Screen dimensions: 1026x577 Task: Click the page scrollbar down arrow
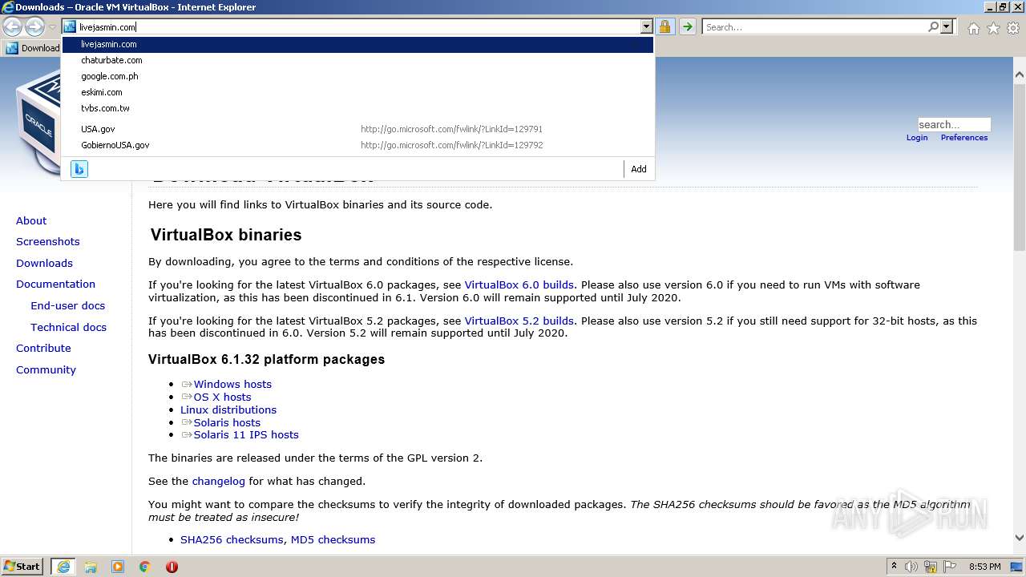pyautogui.click(x=1020, y=538)
